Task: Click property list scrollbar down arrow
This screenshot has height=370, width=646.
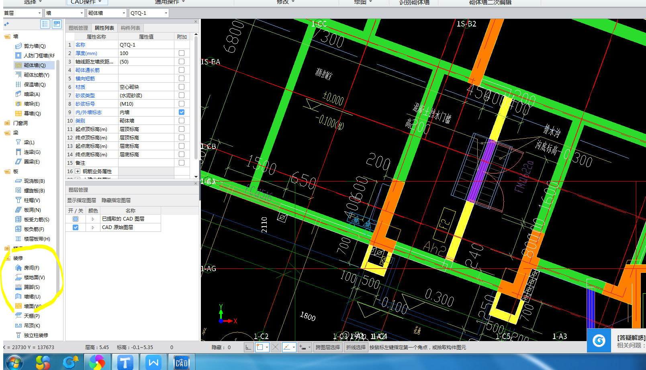Action: 196,176
